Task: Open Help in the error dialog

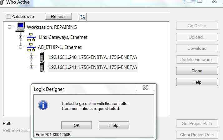Action: coord(114,125)
